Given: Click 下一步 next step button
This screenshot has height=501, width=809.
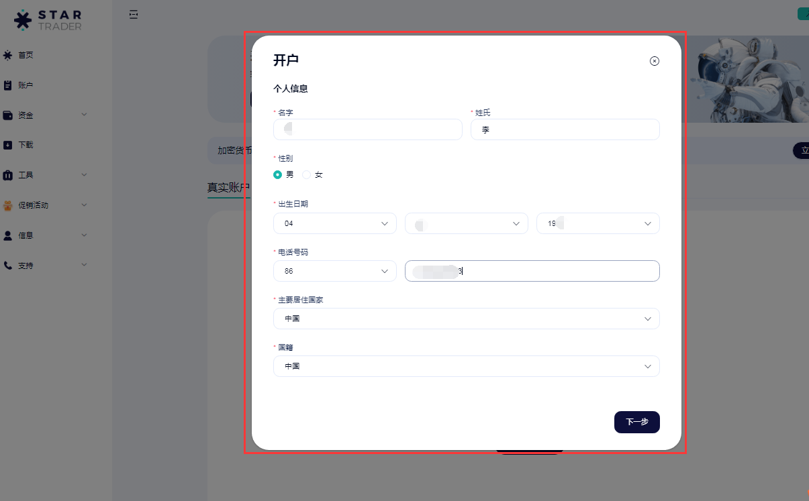Looking at the screenshot, I should click(637, 422).
